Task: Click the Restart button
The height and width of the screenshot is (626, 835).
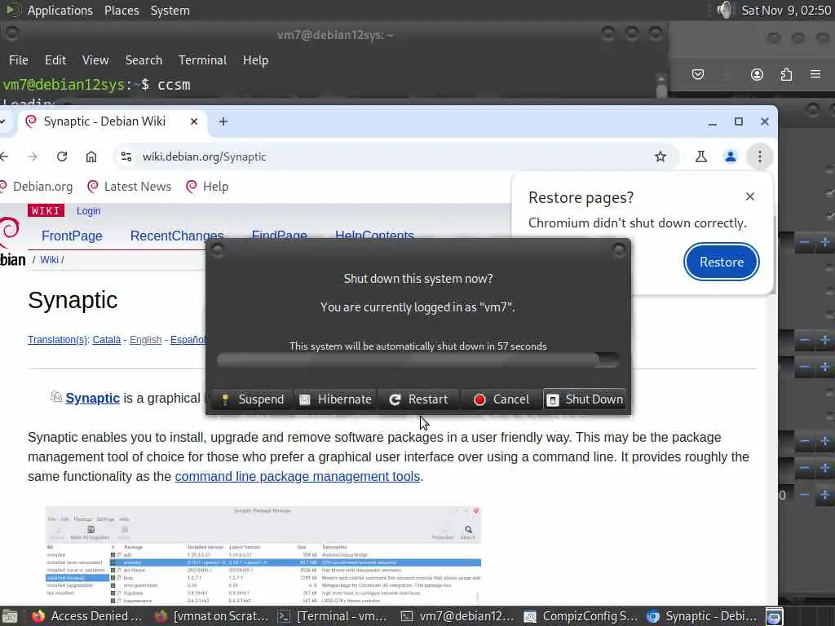Action: (x=418, y=399)
